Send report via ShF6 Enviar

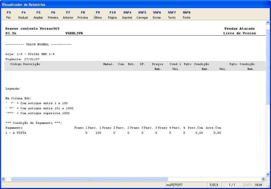click(x=157, y=15)
